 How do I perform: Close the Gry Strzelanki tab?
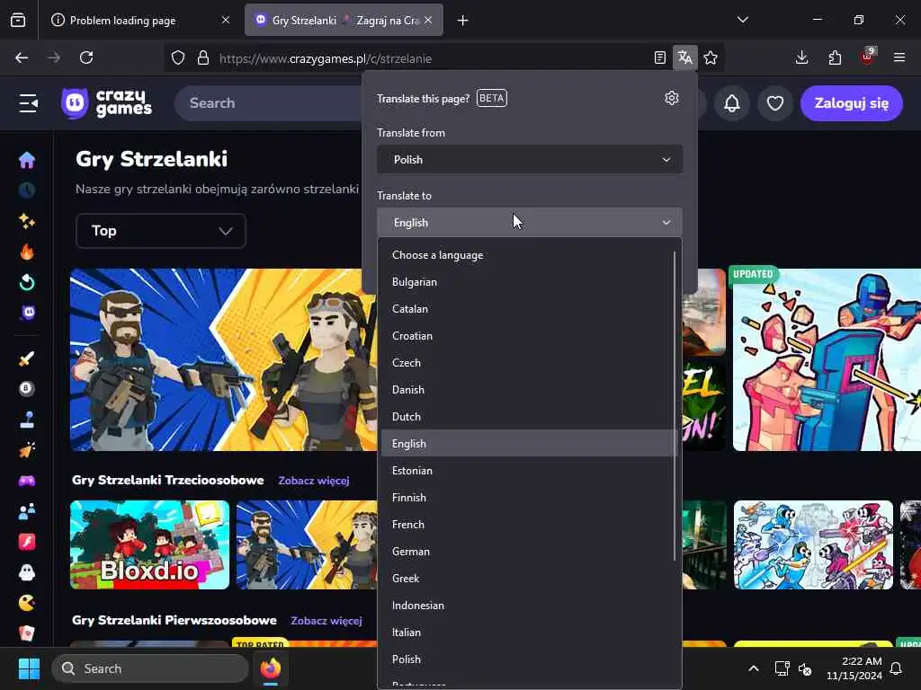(428, 20)
